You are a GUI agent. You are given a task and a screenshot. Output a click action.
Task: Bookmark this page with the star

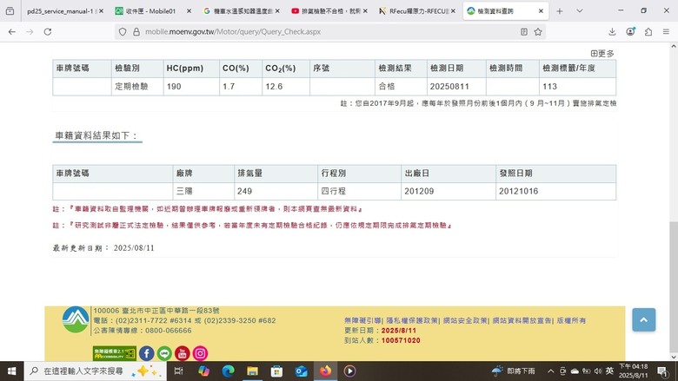(538, 31)
